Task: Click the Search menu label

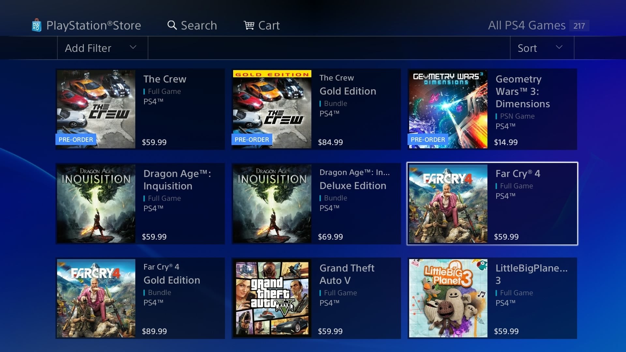Action: pyautogui.click(x=199, y=25)
